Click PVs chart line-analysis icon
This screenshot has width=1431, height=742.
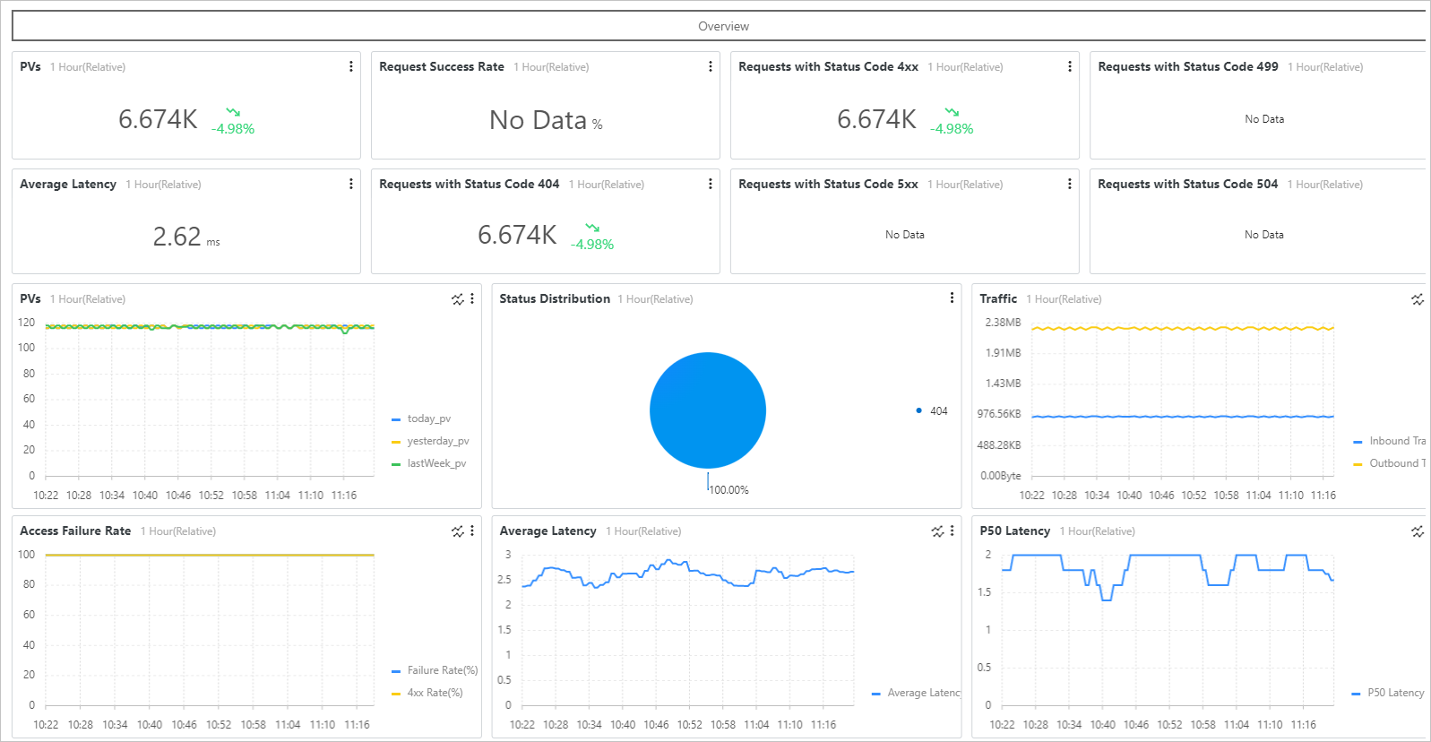tap(458, 299)
